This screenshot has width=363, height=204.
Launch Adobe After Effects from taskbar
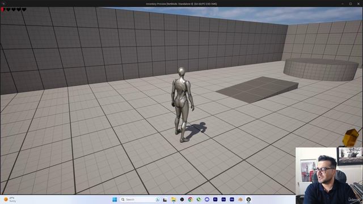tap(223, 199)
